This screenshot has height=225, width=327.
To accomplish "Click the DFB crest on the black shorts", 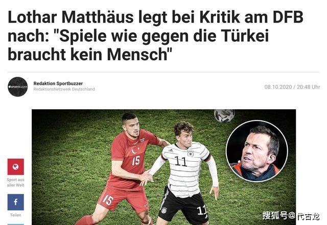I will pos(164,210).
